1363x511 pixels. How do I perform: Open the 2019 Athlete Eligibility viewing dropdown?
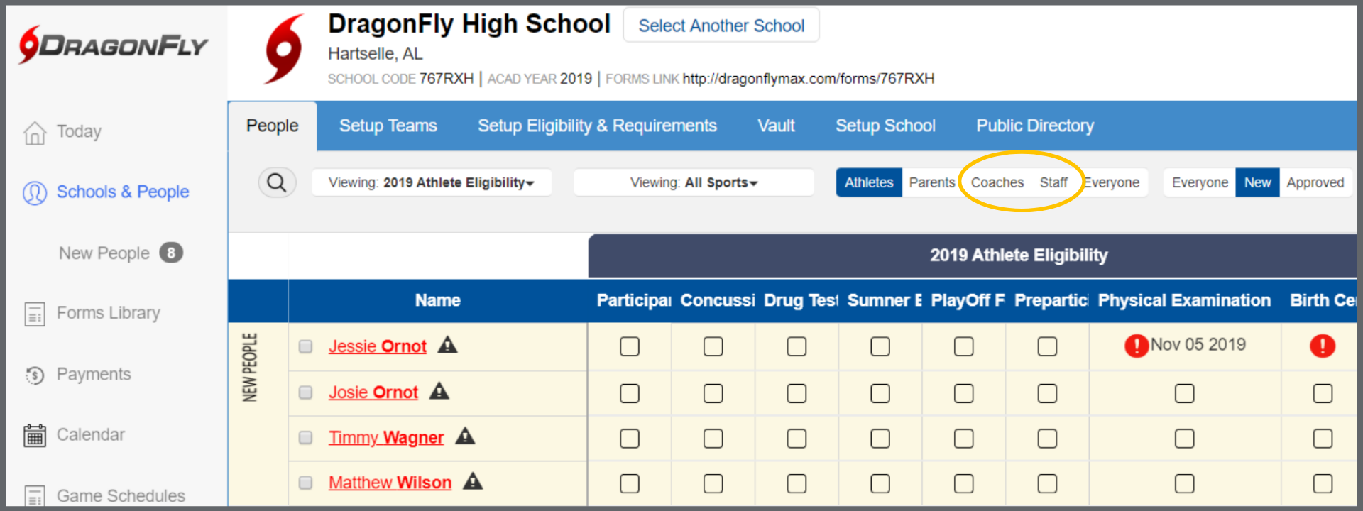tap(432, 183)
